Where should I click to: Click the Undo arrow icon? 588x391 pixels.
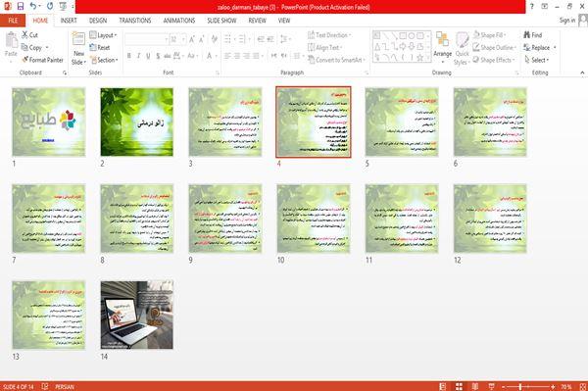point(33,6)
